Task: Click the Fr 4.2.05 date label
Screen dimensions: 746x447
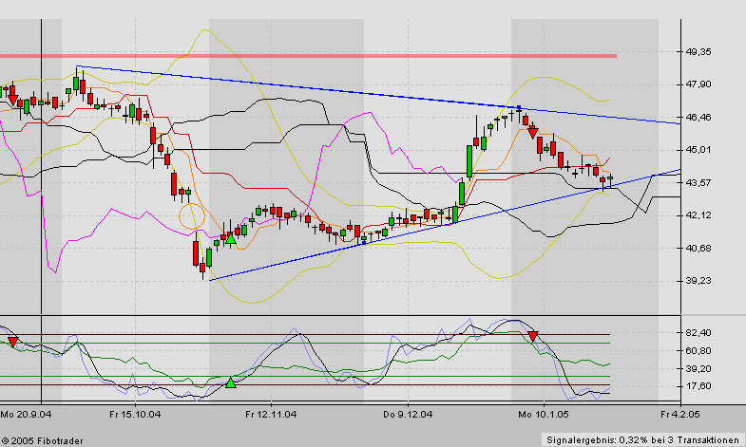Action: tap(679, 415)
